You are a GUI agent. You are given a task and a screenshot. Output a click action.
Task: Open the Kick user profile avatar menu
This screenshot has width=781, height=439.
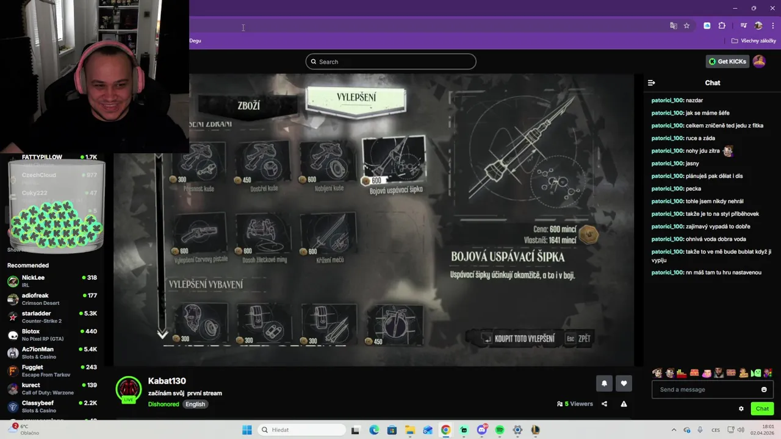pos(759,62)
